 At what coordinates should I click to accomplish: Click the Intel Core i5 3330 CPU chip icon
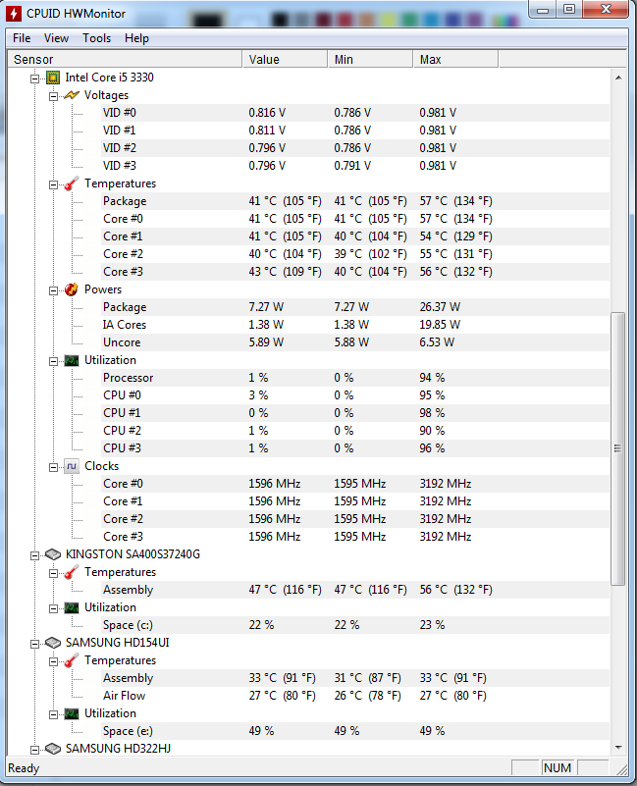tap(53, 78)
